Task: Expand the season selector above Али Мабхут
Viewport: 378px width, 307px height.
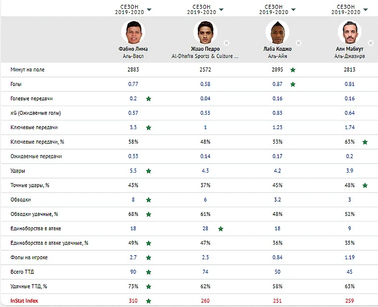Action: coord(366,9)
